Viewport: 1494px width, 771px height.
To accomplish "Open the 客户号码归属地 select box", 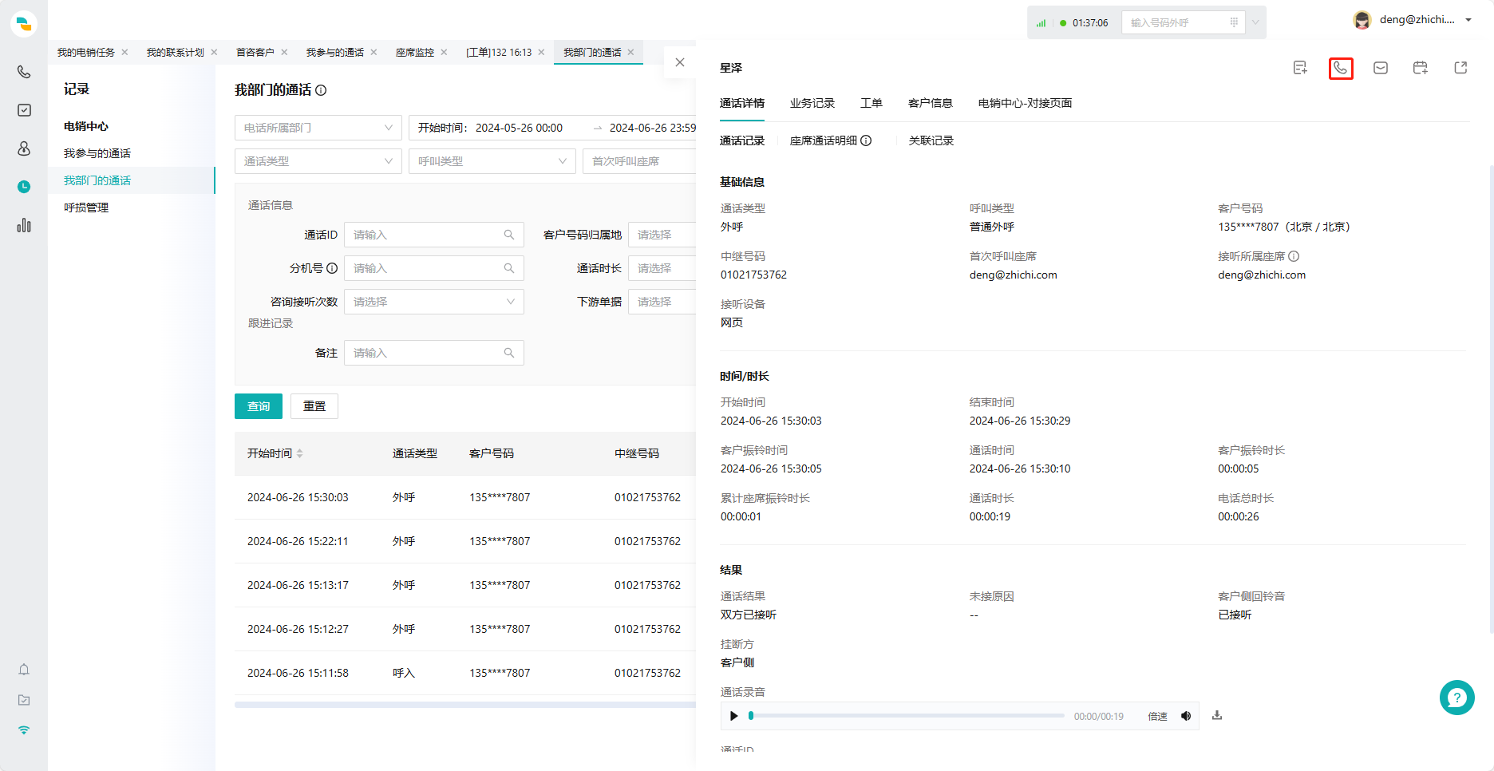I will pyautogui.click(x=662, y=235).
